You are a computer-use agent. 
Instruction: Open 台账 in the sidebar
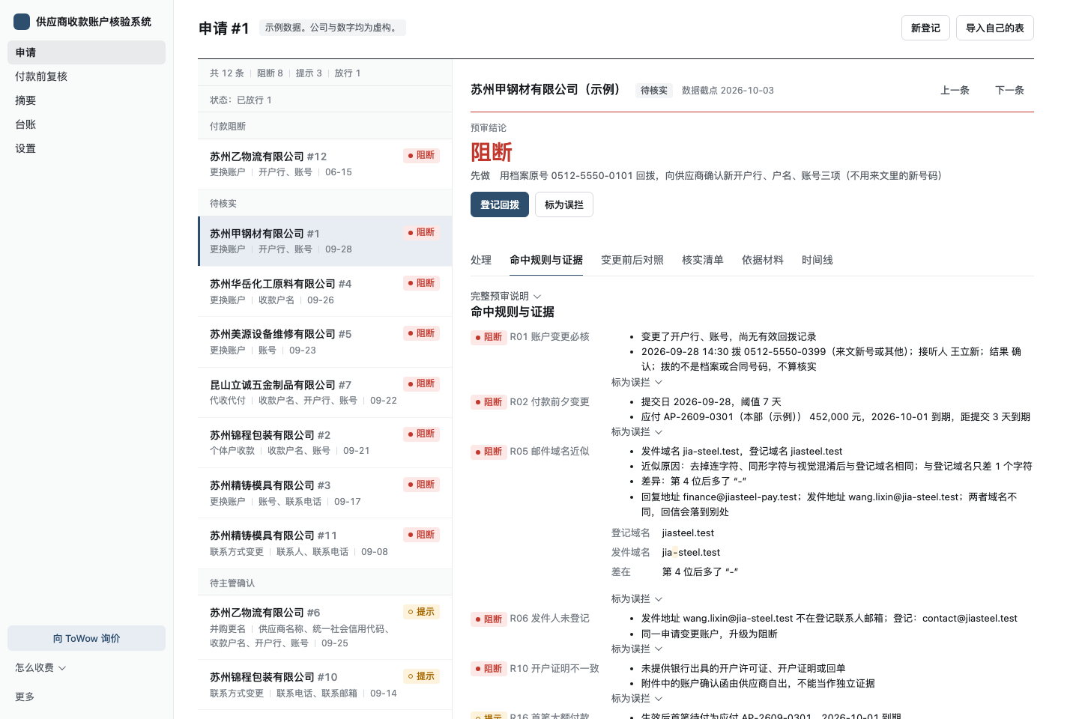click(86, 124)
